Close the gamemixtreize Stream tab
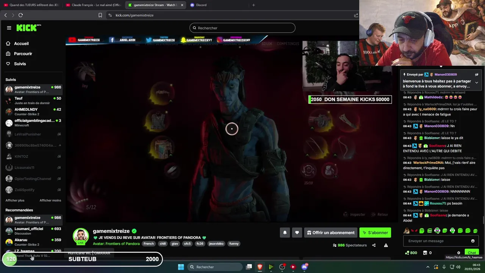The height and width of the screenshot is (273, 485). click(x=182, y=5)
